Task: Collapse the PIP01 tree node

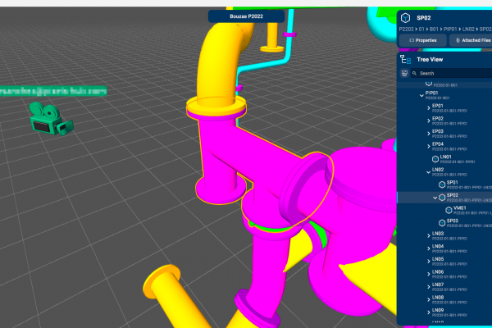Action: coord(421,93)
